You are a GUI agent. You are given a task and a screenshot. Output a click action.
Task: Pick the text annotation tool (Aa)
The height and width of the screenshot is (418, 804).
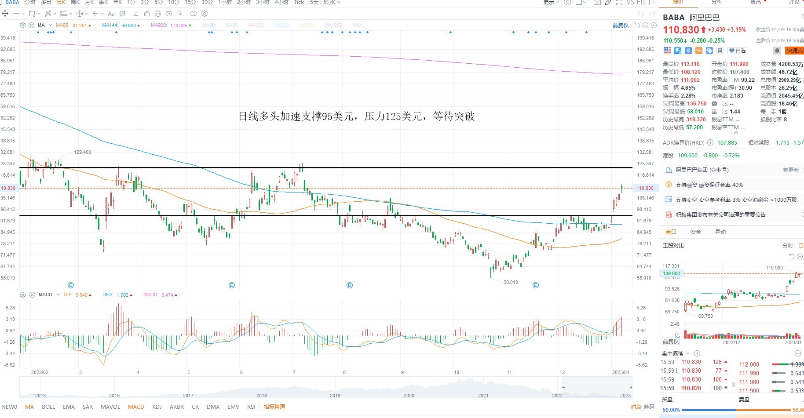point(111,14)
